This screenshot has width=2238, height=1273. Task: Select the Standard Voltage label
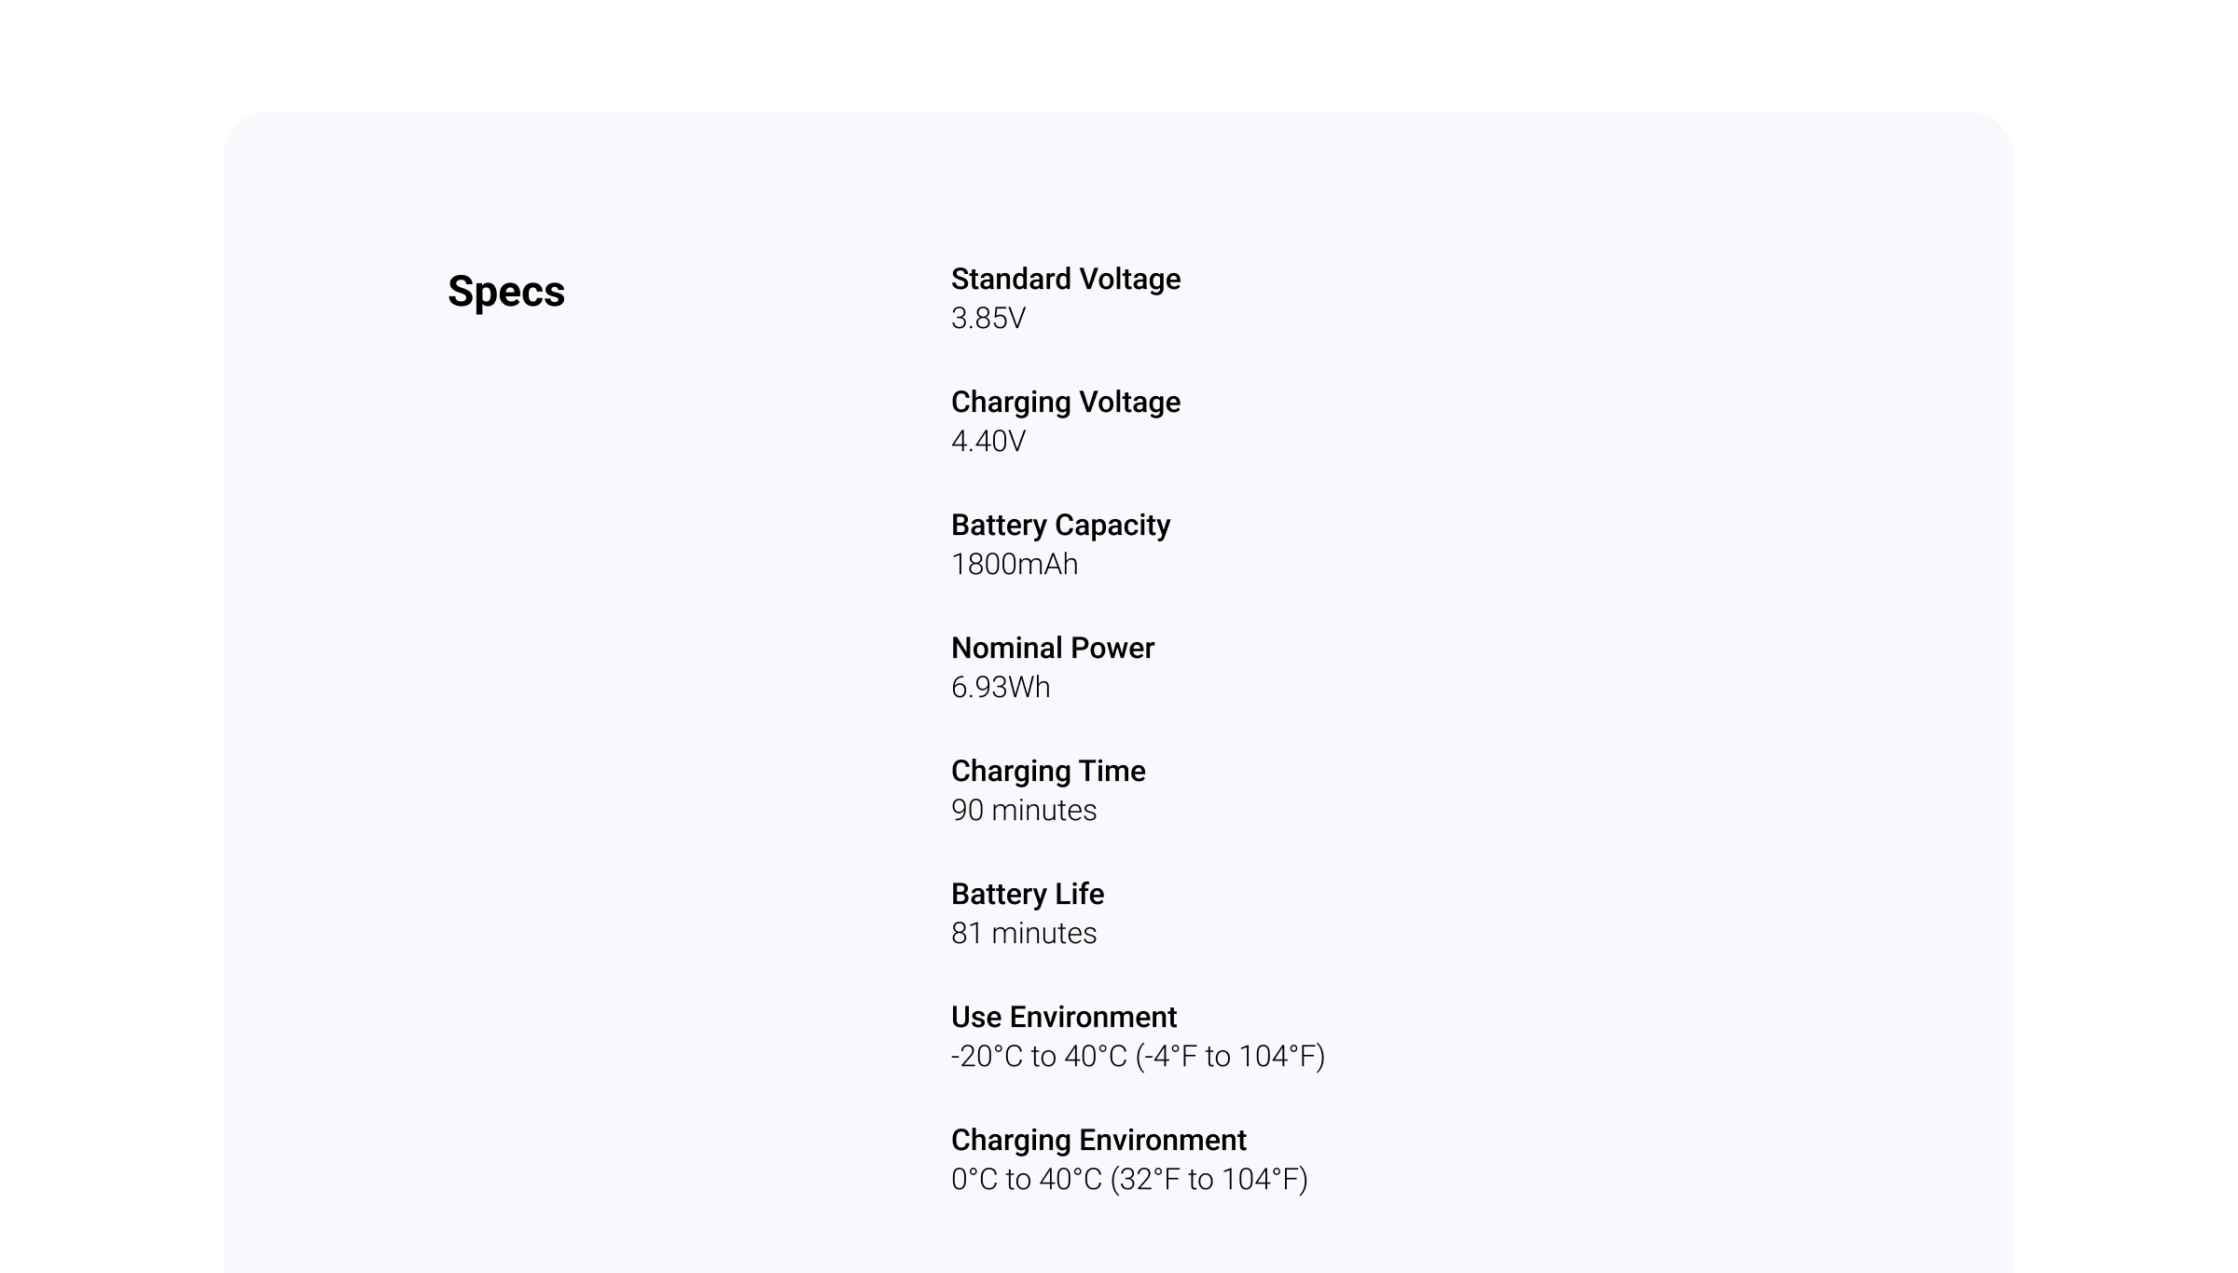1066,279
